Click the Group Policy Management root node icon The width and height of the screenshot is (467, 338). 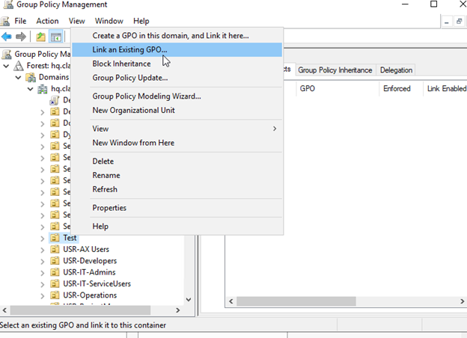(x=7, y=54)
